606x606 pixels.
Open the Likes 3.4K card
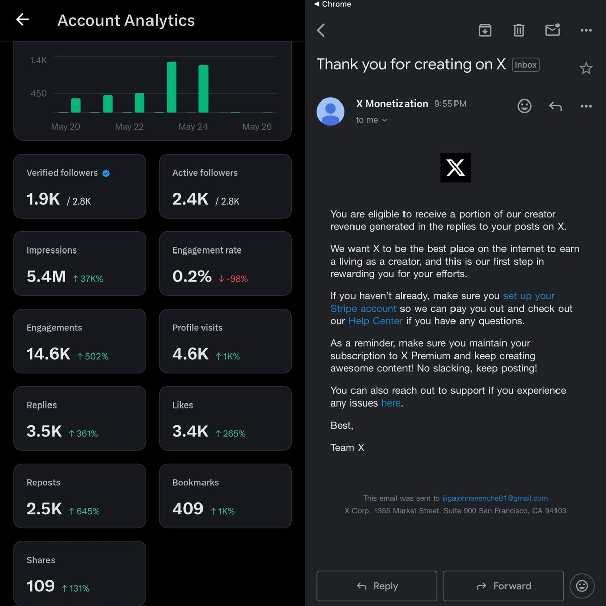point(225,419)
